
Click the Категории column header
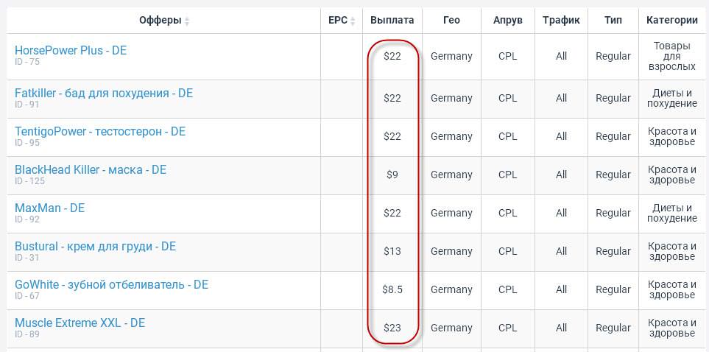(672, 21)
